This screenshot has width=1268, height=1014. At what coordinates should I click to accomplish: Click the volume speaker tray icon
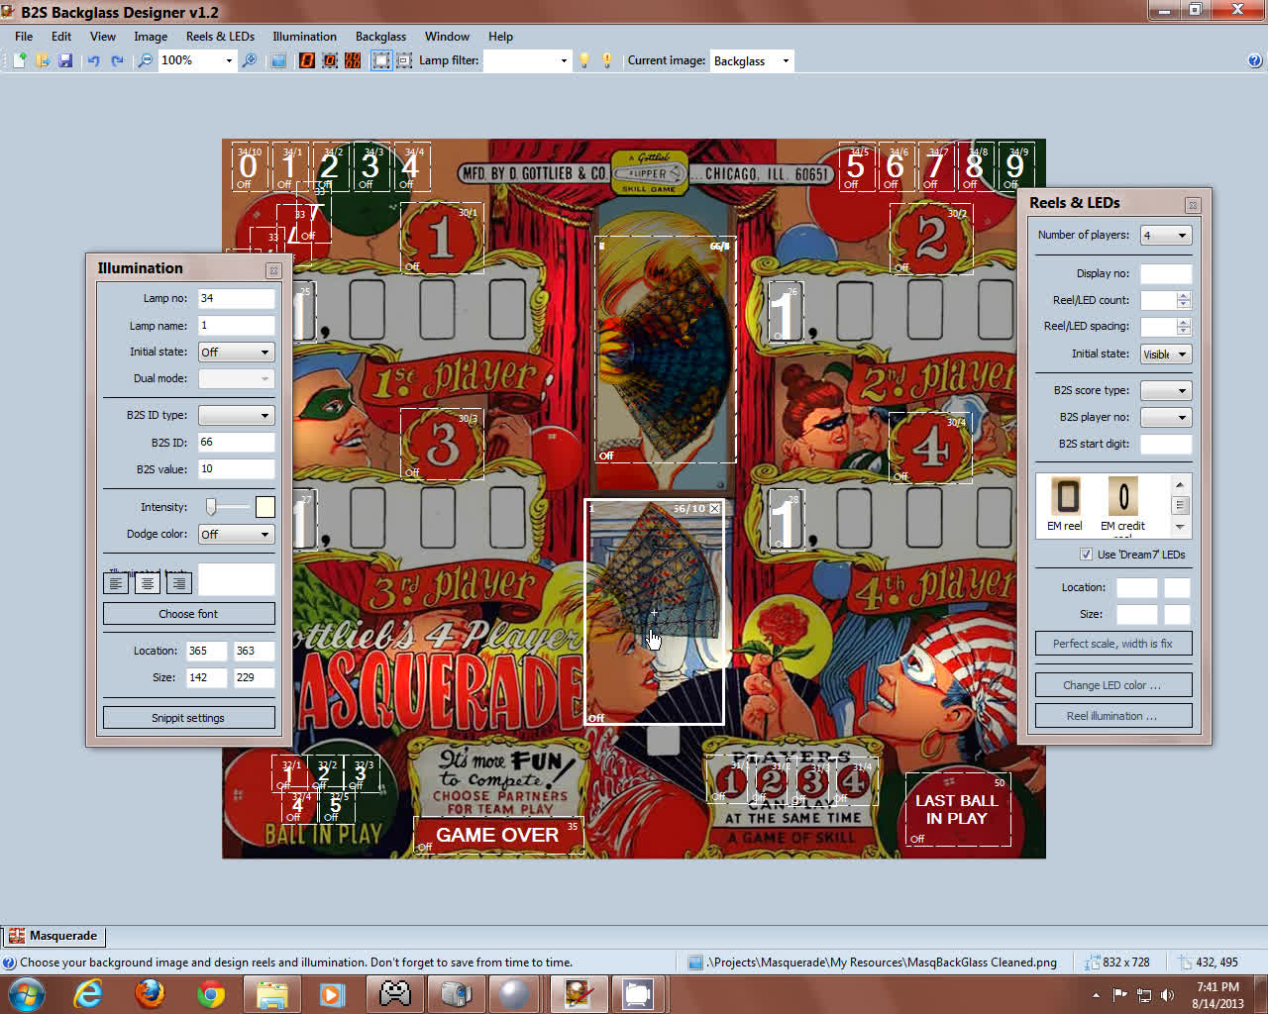[x=1167, y=995]
